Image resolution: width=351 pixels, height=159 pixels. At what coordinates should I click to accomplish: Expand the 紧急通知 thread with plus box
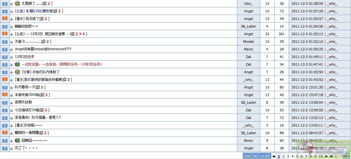(x=12, y=118)
